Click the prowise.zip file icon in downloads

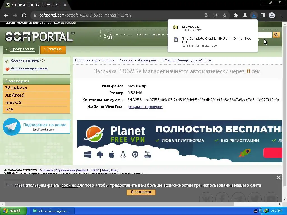click(x=175, y=27)
